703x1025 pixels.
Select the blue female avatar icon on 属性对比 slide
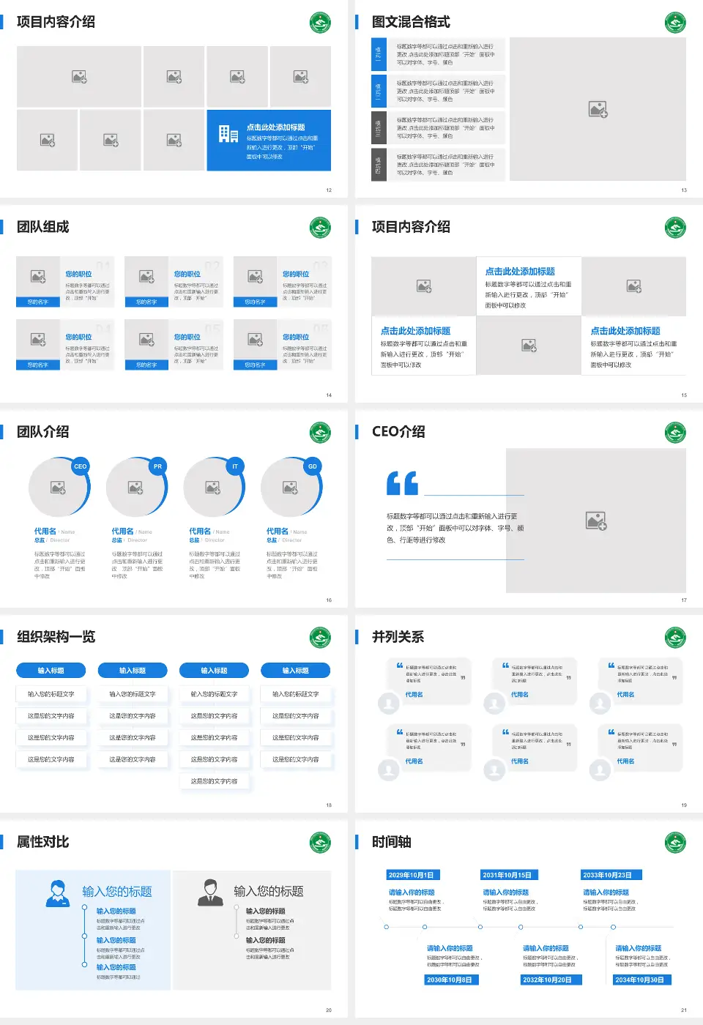tap(57, 892)
